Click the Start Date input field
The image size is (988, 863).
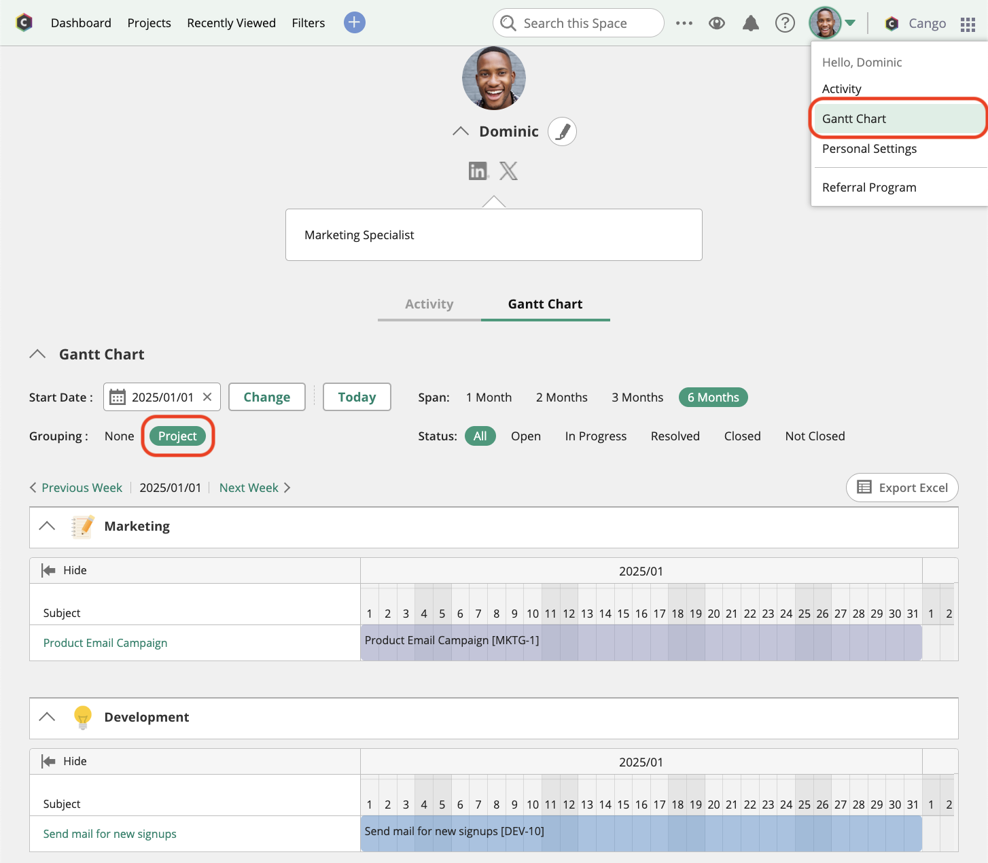pos(162,397)
